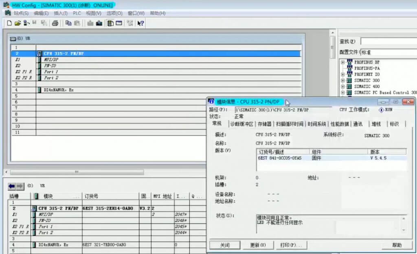Switch to the 通讯 tab
The width and height of the screenshot is (417, 254).
coord(358,124)
